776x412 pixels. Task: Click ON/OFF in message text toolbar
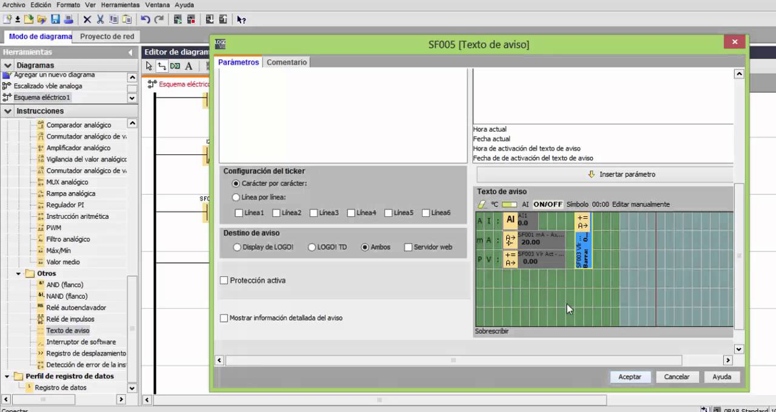click(x=548, y=204)
